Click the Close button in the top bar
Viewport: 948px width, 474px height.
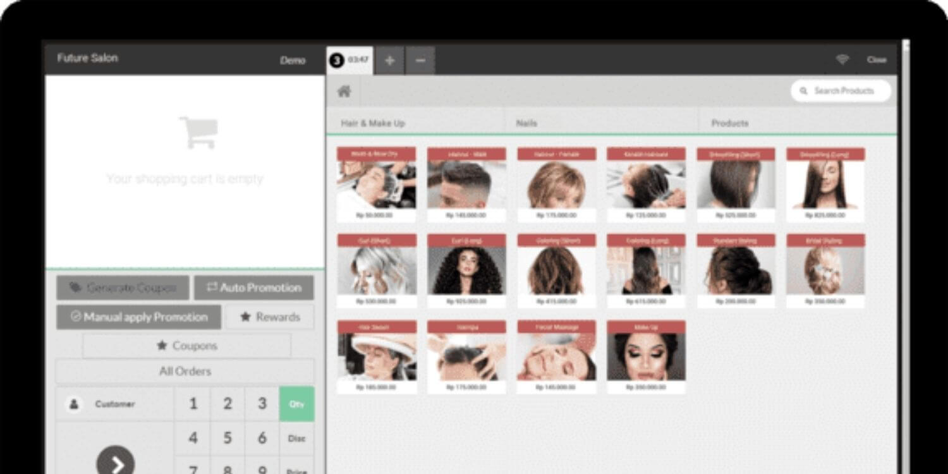[x=877, y=60]
